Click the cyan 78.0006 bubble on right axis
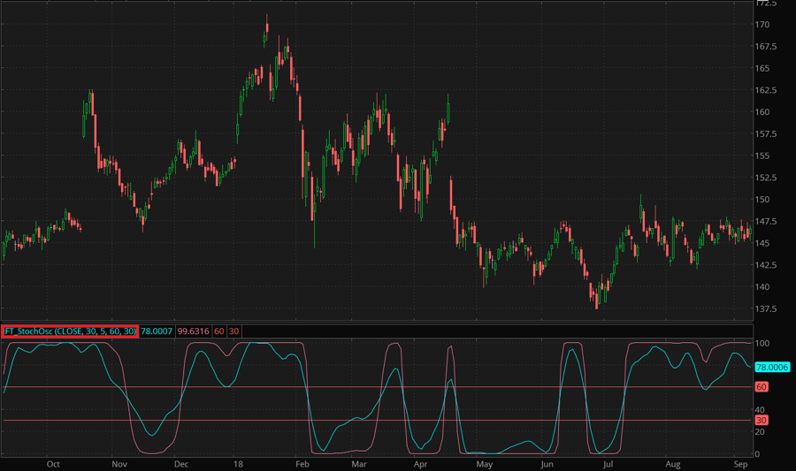796x471 pixels. click(772, 366)
